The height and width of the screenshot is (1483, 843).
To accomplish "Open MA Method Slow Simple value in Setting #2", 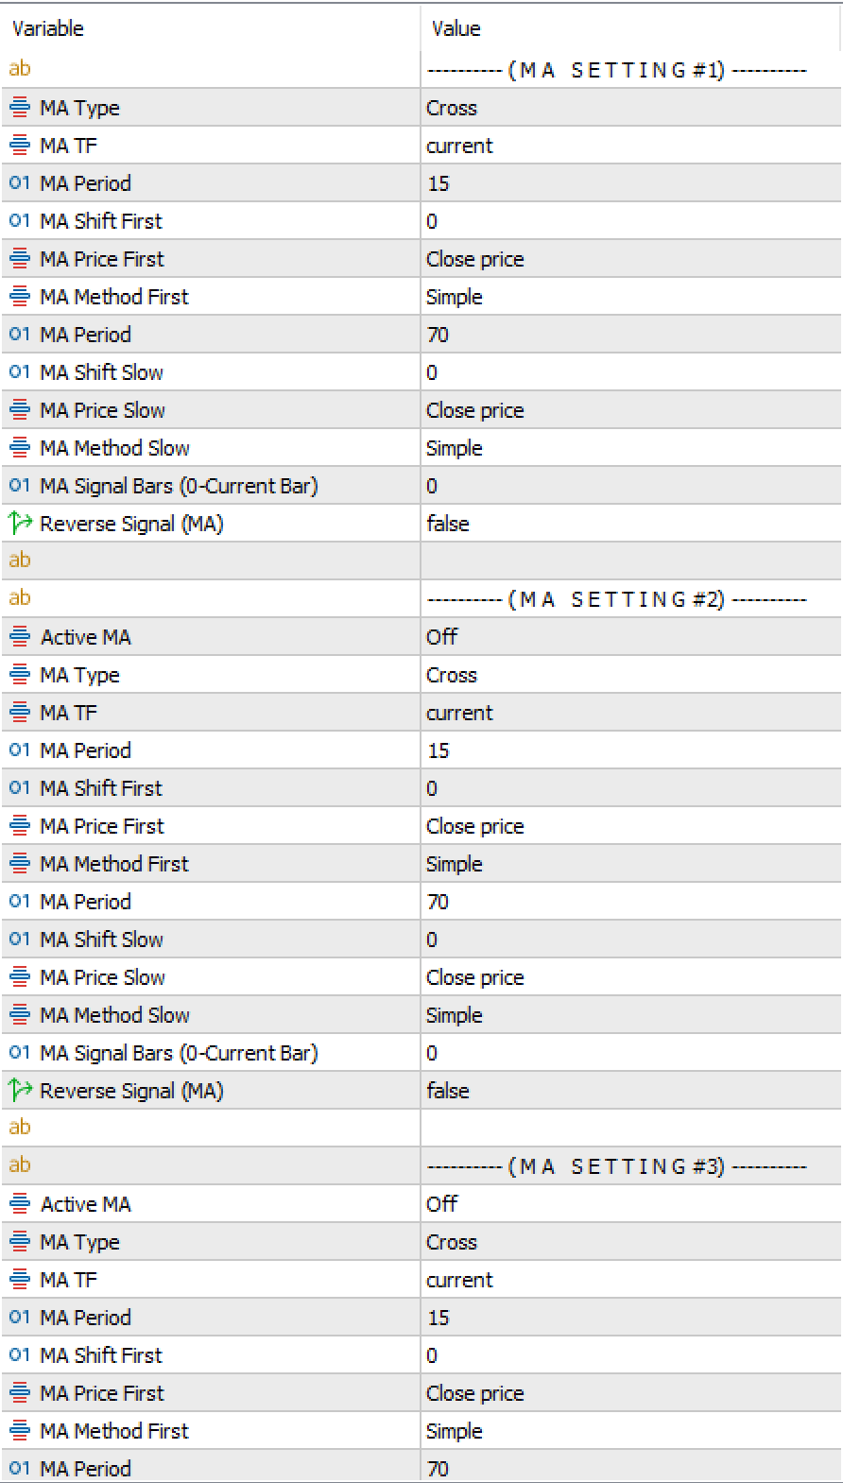I will [x=630, y=1014].
